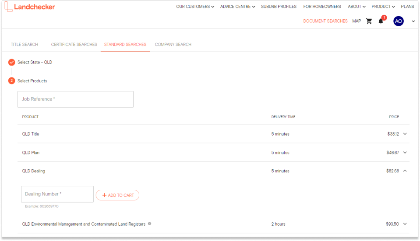Image resolution: width=420 pixels, height=241 pixels.
Task: Open Document Searches
Action: [325, 21]
